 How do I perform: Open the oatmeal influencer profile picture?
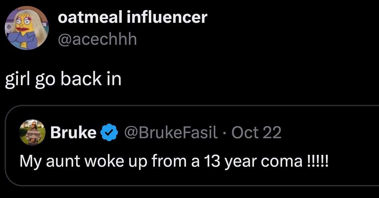pos(27,27)
